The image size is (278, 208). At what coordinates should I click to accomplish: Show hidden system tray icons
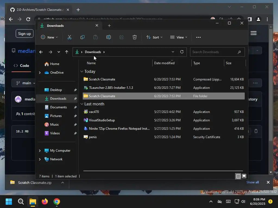pos(211,201)
